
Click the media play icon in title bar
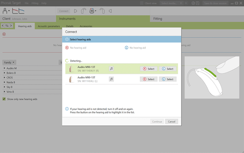[186, 3]
